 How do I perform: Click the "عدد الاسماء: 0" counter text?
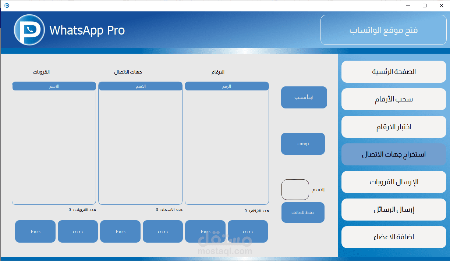(169, 210)
